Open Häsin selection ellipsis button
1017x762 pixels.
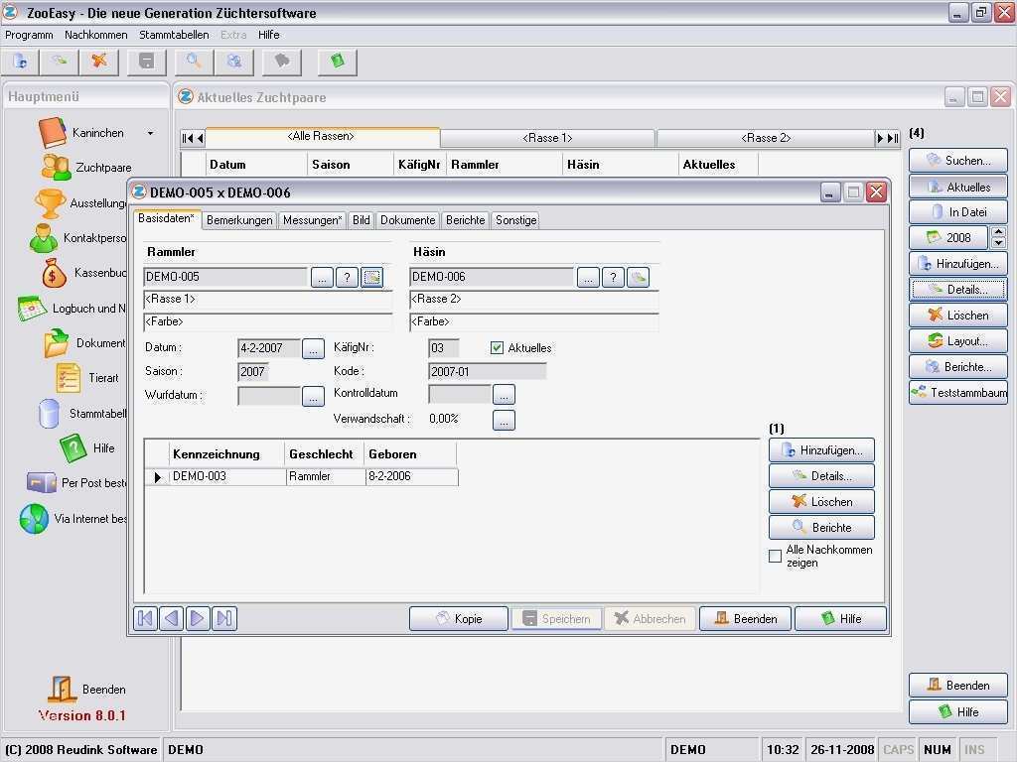[x=588, y=278]
